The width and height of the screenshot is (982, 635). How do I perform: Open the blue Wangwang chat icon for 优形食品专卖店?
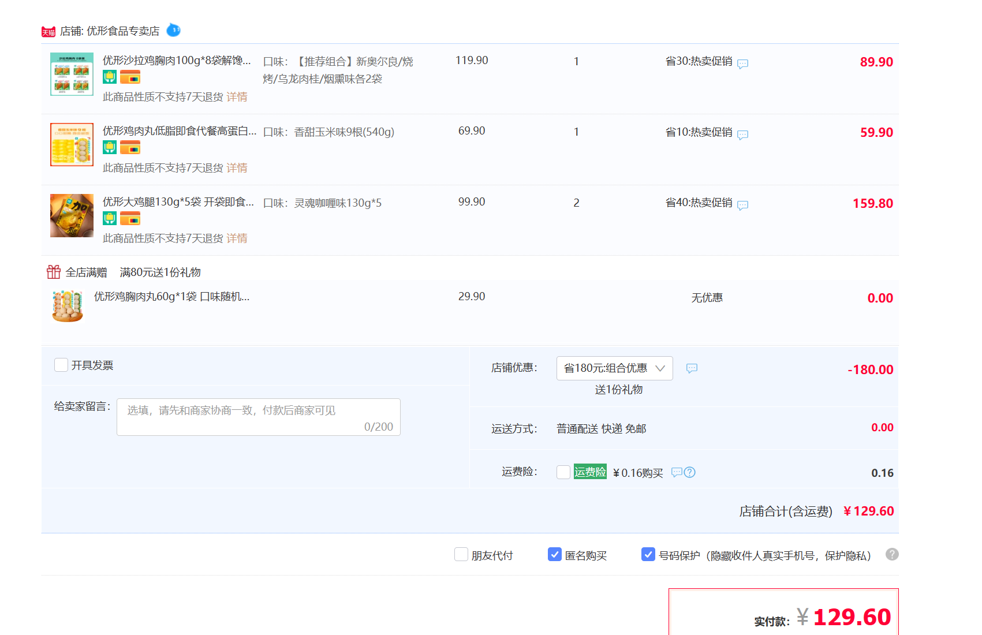click(173, 30)
